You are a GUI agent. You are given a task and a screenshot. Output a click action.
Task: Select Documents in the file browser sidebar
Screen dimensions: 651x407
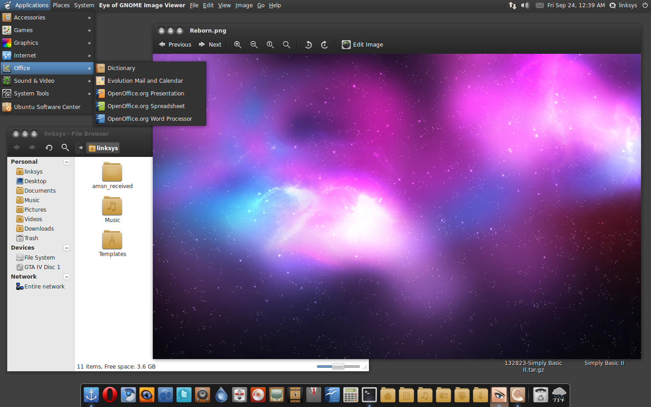(x=36, y=190)
